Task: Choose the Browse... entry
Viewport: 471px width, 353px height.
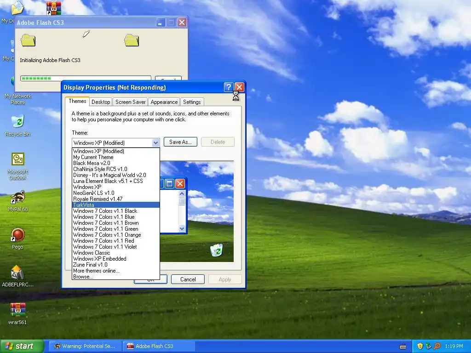Action: pos(115,277)
